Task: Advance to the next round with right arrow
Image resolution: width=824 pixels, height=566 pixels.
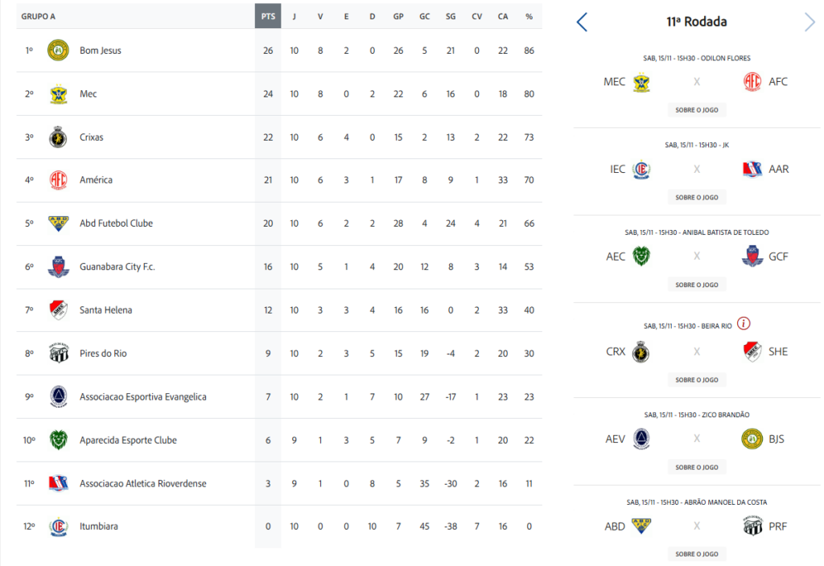Action: tap(809, 23)
